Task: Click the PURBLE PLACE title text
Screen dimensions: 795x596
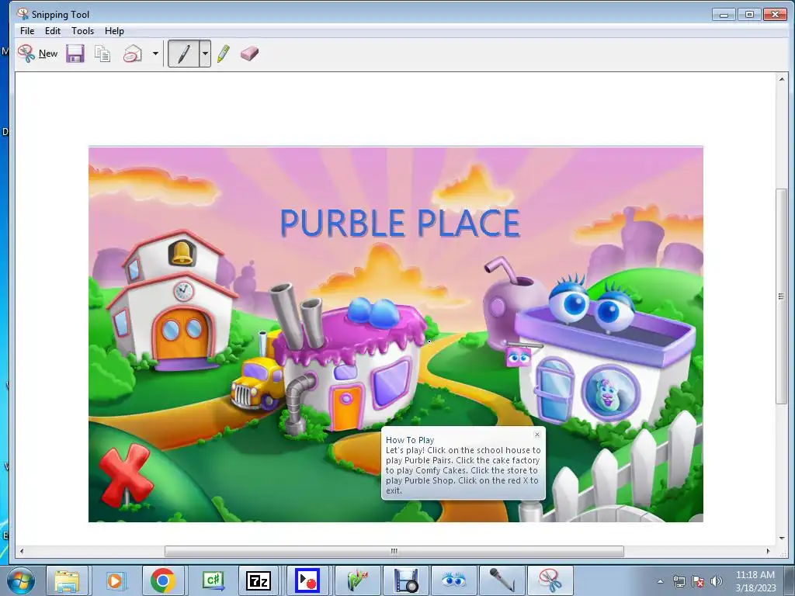Action: pyautogui.click(x=400, y=223)
